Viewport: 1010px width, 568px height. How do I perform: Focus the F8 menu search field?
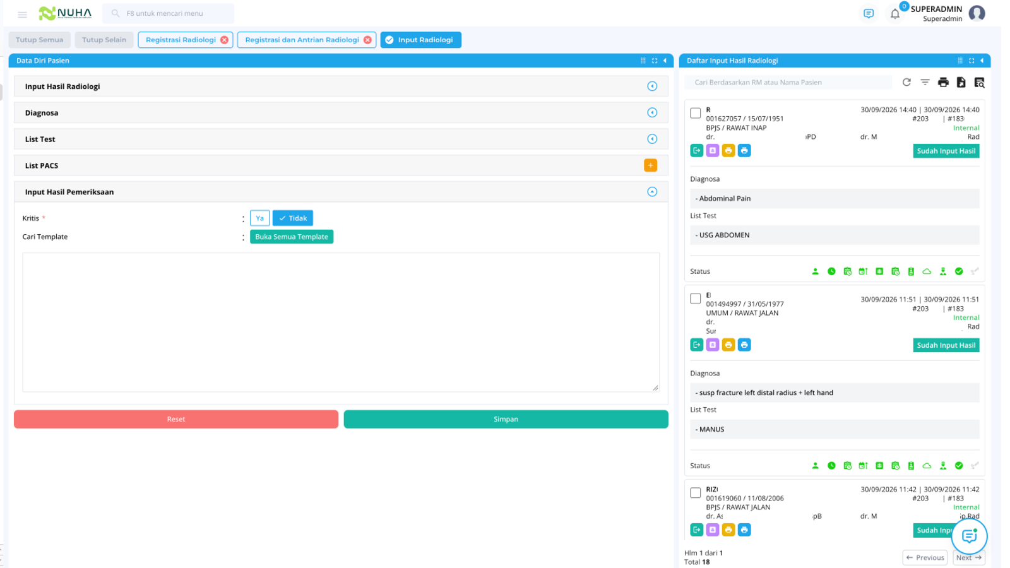169,13
